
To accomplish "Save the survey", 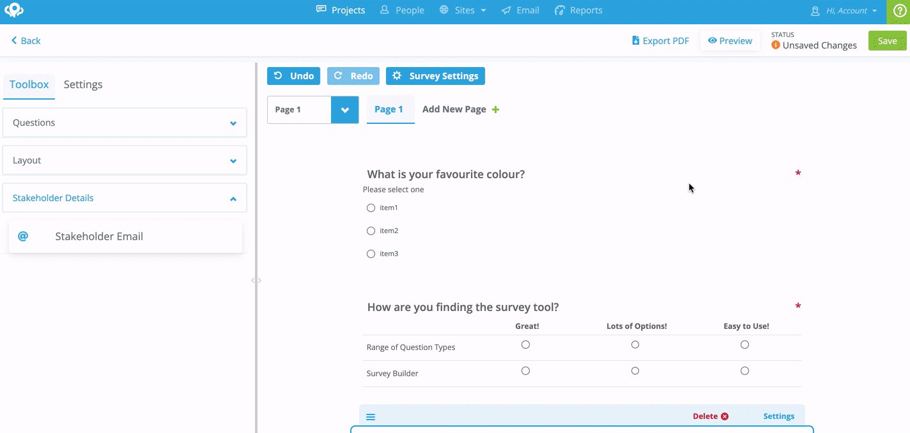I will tap(887, 40).
